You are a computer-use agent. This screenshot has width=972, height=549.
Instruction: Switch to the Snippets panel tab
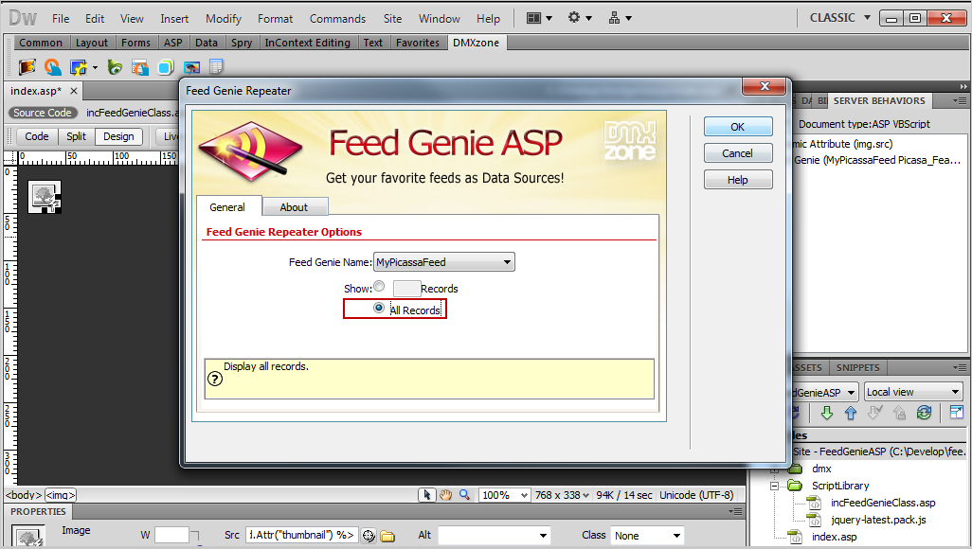857,367
